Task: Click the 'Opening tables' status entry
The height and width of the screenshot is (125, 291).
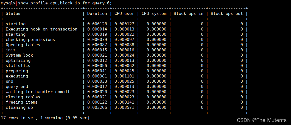Action: point(23,45)
